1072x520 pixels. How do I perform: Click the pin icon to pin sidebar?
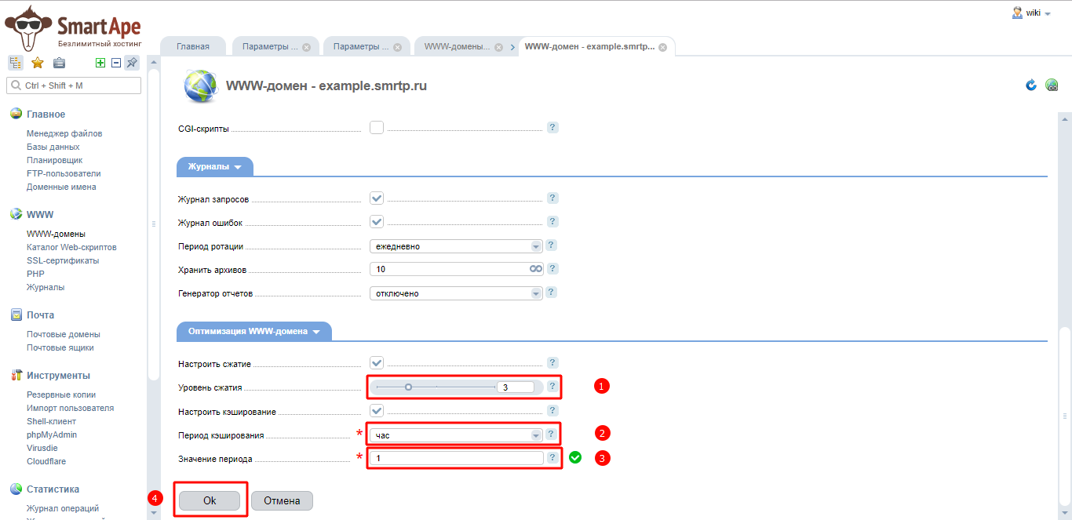point(132,64)
